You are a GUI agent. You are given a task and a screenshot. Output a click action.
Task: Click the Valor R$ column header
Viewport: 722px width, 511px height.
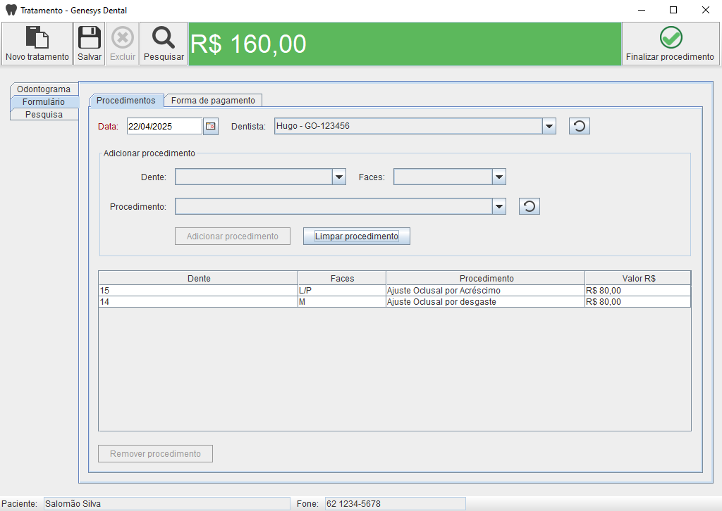(x=638, y=278)
